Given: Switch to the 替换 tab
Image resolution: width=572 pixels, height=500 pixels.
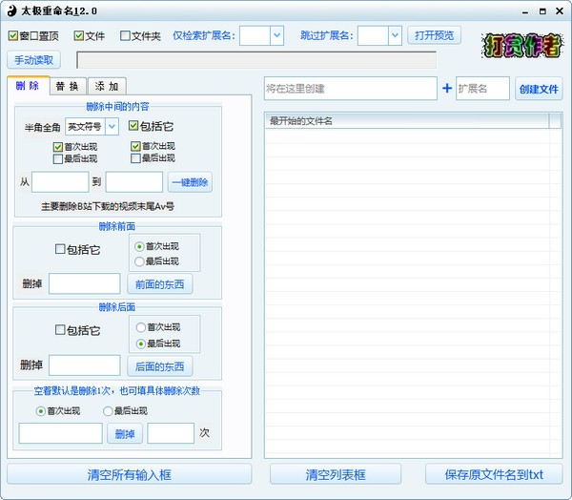Looking at the screenshot, I should (x=67, y=86).
